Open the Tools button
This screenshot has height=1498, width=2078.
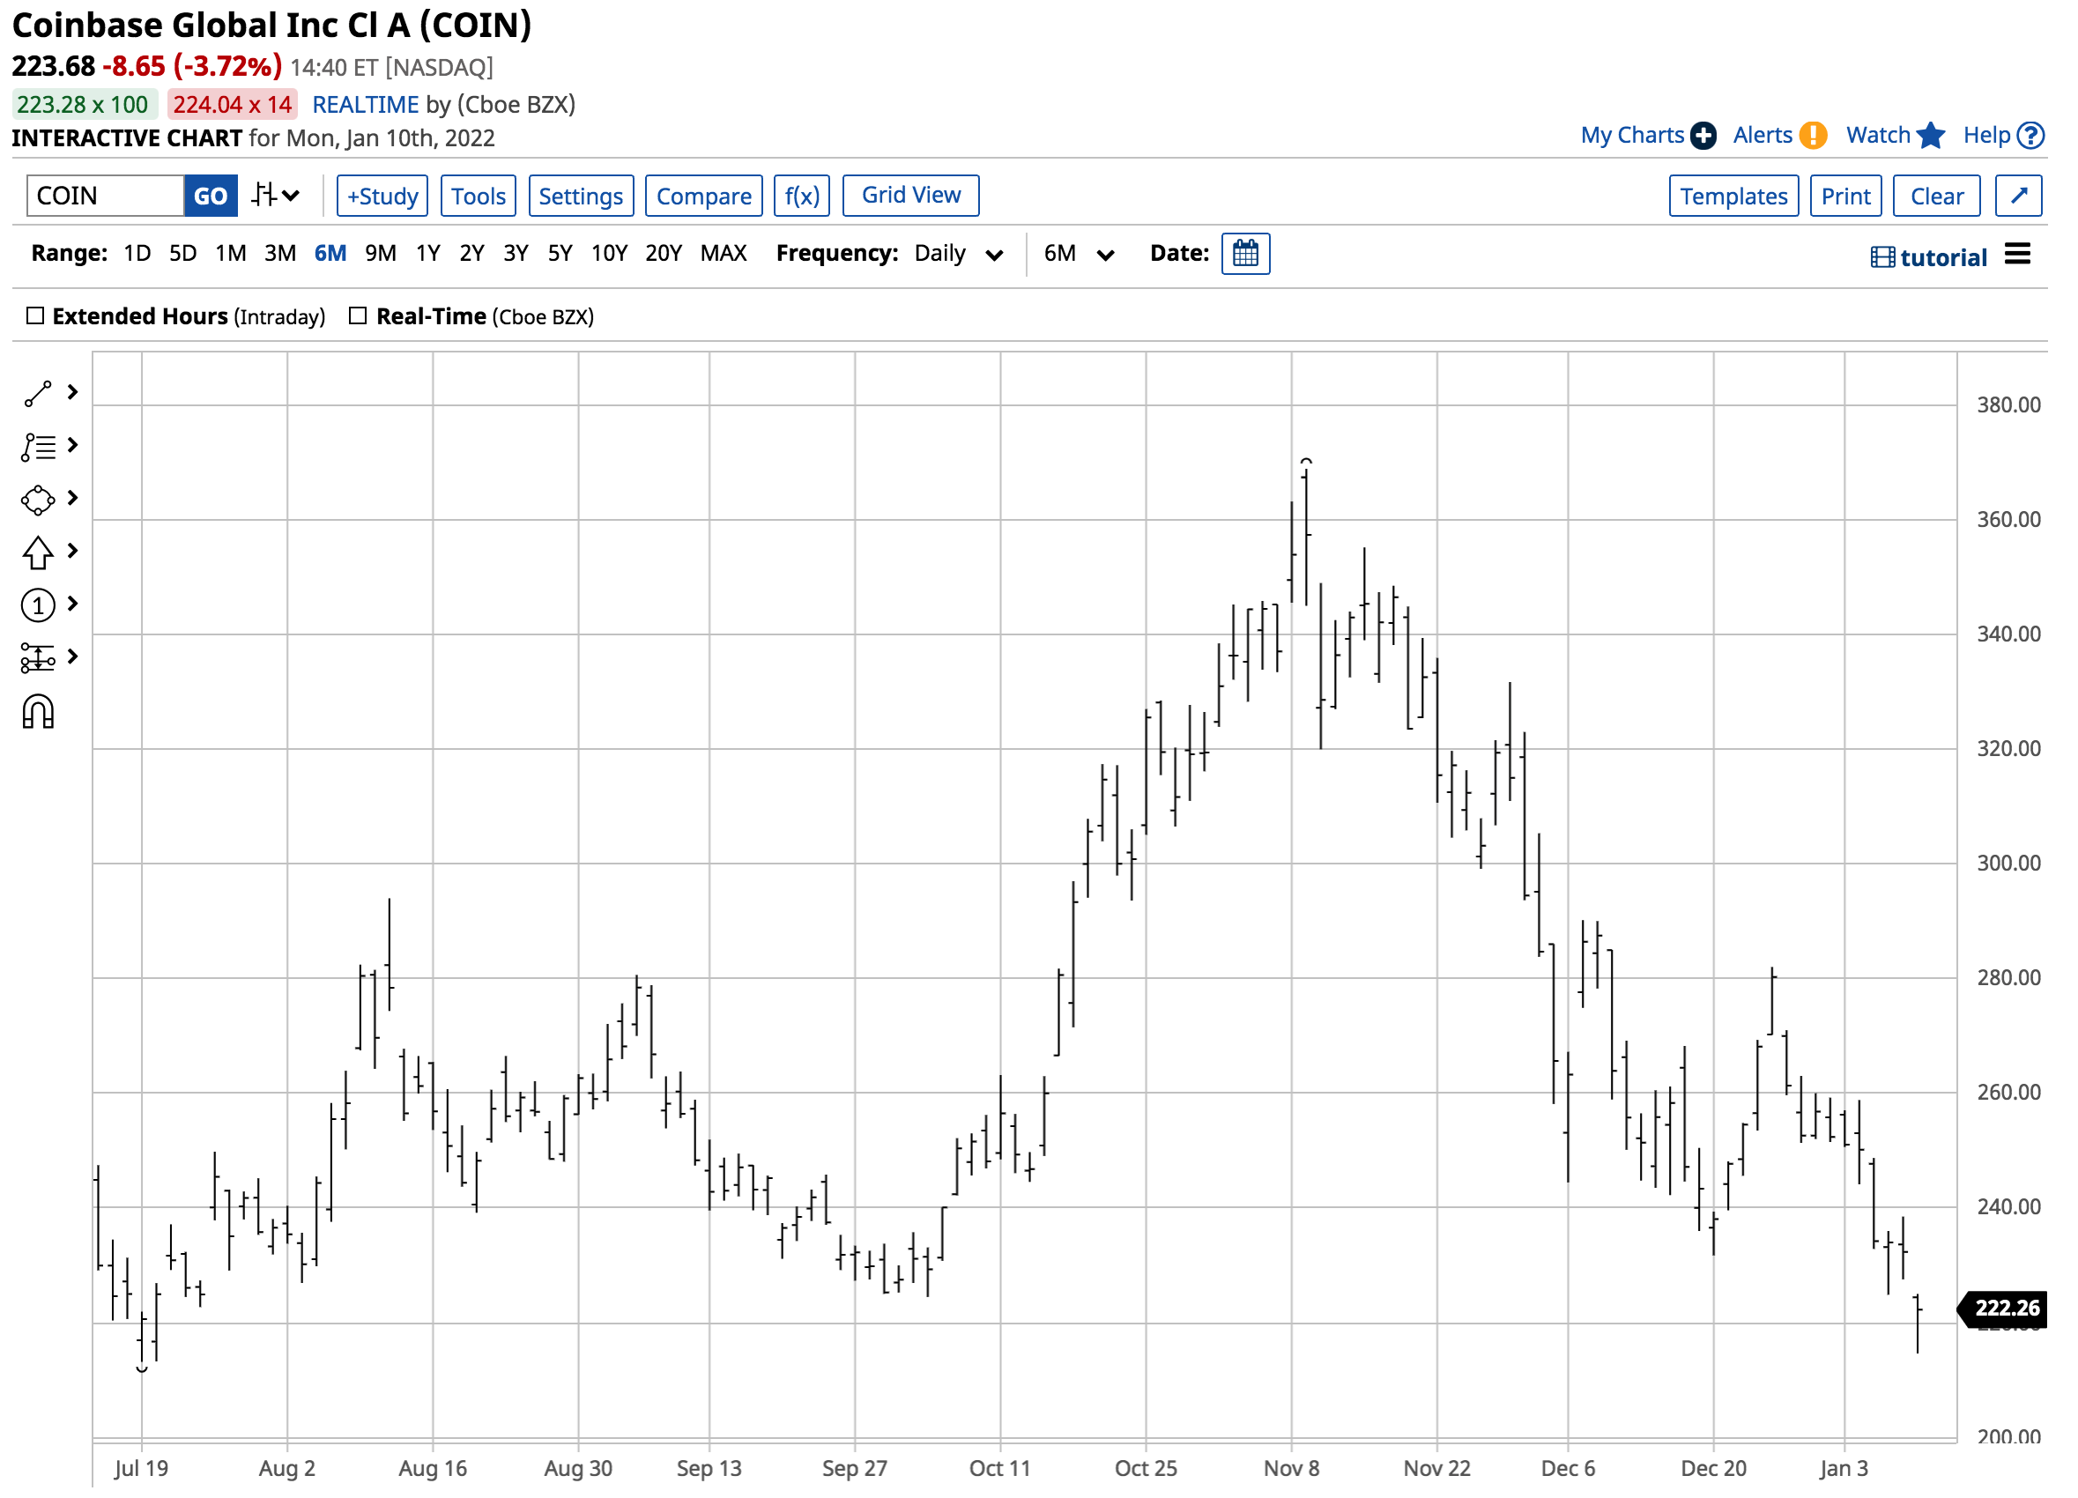tap(479, 197)
